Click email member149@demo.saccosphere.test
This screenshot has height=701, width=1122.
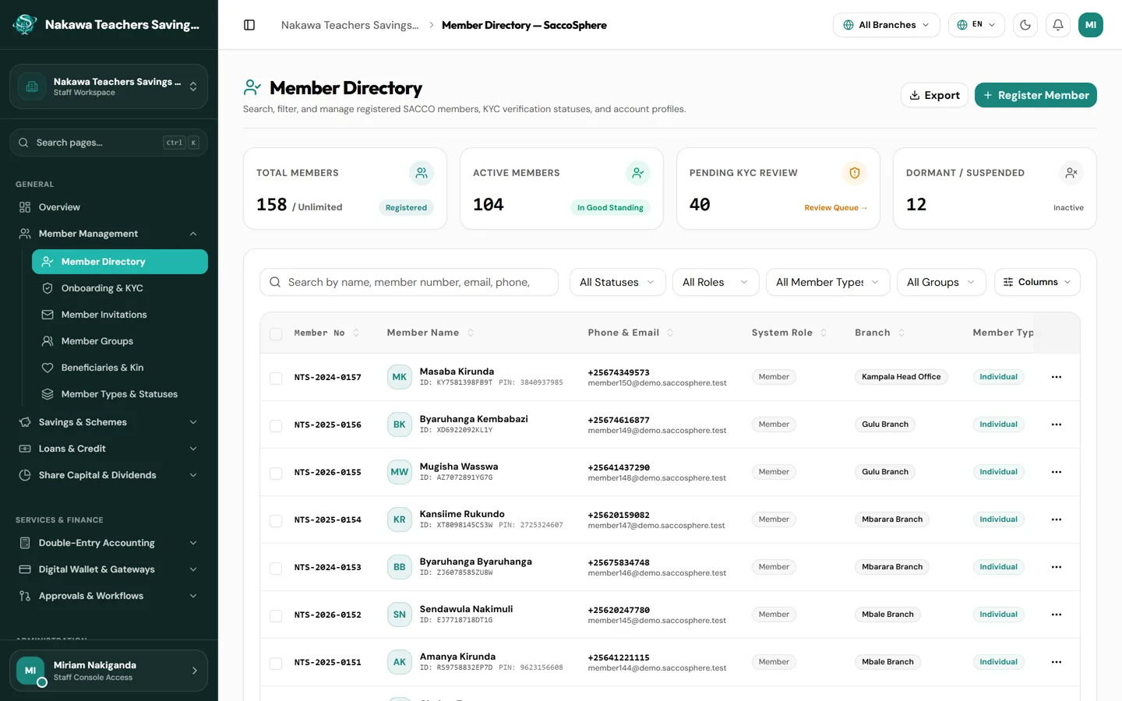[657, 431]
